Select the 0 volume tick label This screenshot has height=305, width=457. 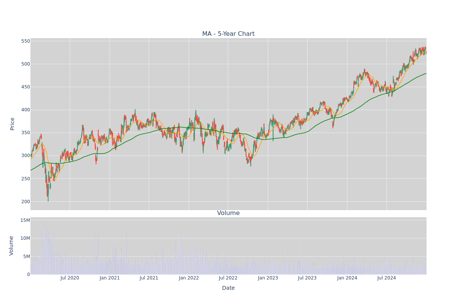(29, 274)
